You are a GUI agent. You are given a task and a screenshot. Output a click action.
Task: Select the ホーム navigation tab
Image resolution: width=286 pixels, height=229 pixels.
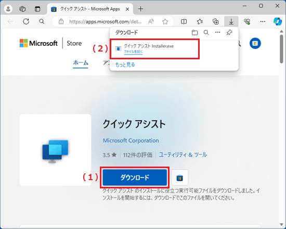tap(81, 63)
